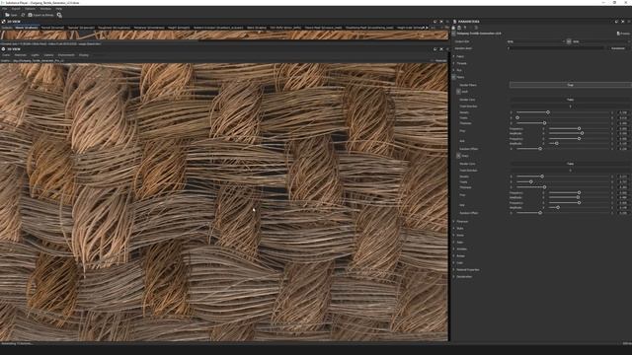Image resolution: width=632 pixels, height=355 pixels.
Task: Open the Export menu
Action: click(16, 9)
